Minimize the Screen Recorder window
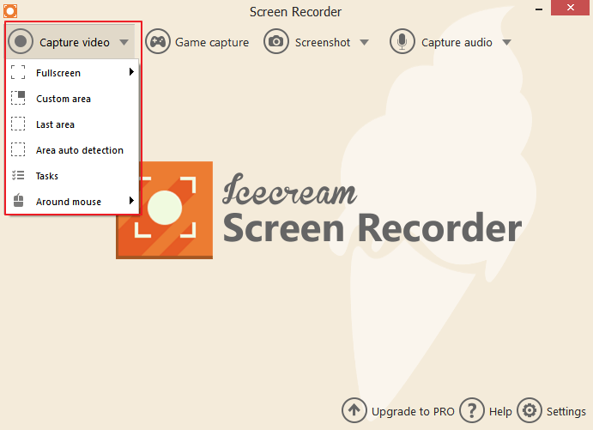 click(539, 9)
